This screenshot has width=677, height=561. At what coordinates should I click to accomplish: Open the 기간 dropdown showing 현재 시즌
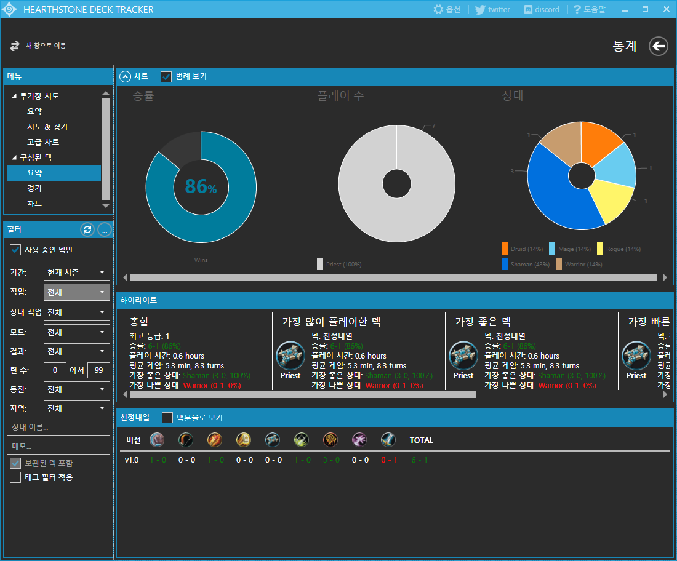(x=76, y=273)
